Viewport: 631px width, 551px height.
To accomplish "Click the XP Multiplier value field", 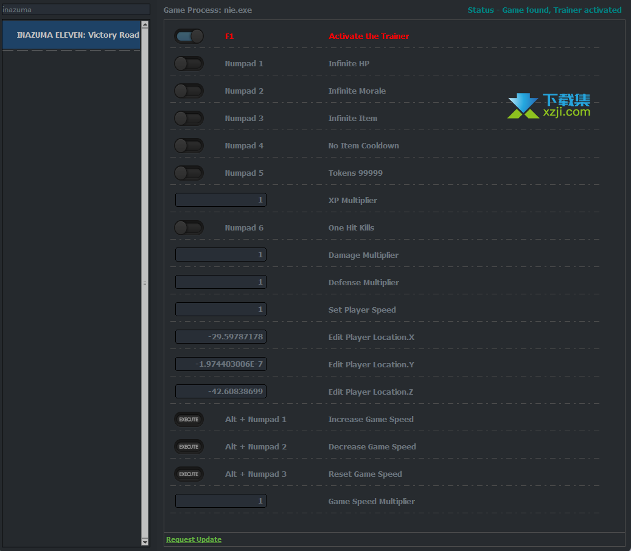I will click(220, 200).
